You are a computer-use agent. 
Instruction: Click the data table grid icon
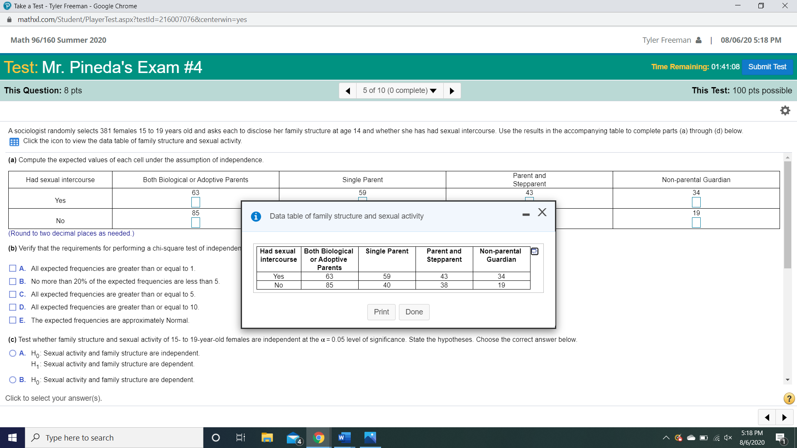14,142
